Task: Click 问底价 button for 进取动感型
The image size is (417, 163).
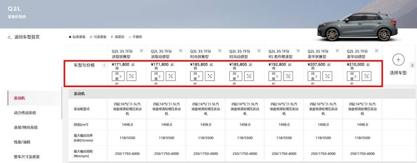Action: (157, 76)
